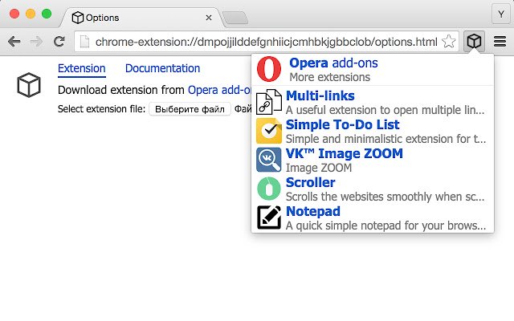The width and height of the screenshot is (514, 321).
Task: Click the red Opera logo icon
Action: pos(269,69)
